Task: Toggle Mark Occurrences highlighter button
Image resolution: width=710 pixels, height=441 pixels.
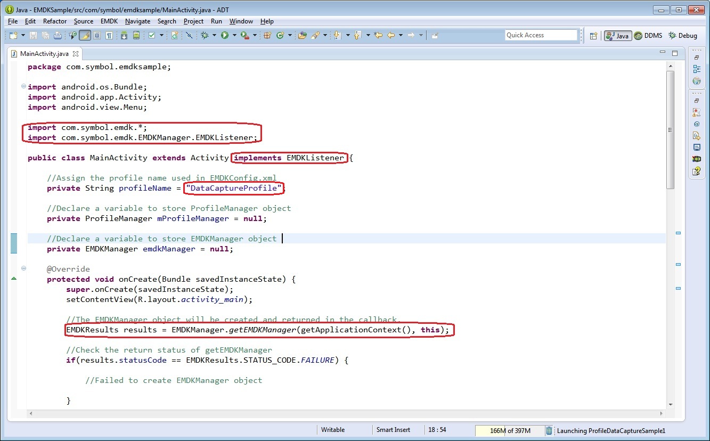Action: [x=85, y=35]
